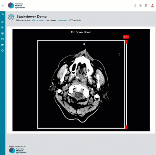The height and width of the screenshot is (155, 156).
Task: Click the participants icon in the sidebar
Action: tap(3, 22)
